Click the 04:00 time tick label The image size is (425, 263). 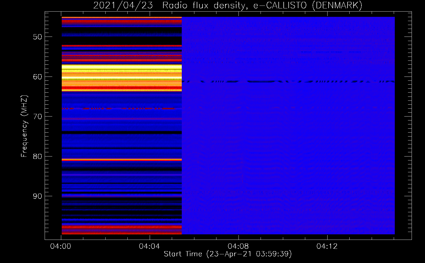61,246
